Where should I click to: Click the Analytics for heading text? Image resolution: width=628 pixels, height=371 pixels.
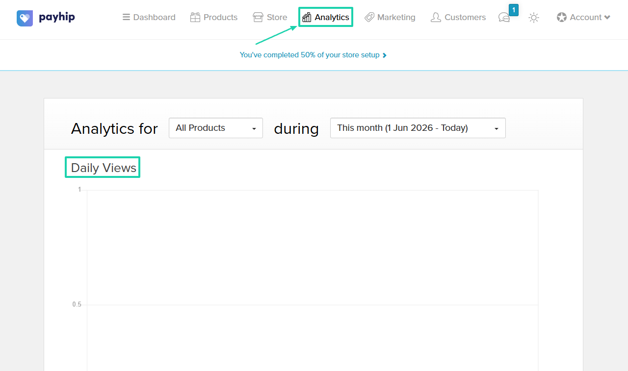click(x=114, y=128)
